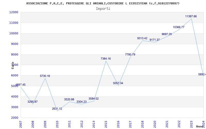
Task: Select the 3000 y-axis tick label
Action: click(x=14, y=107)
